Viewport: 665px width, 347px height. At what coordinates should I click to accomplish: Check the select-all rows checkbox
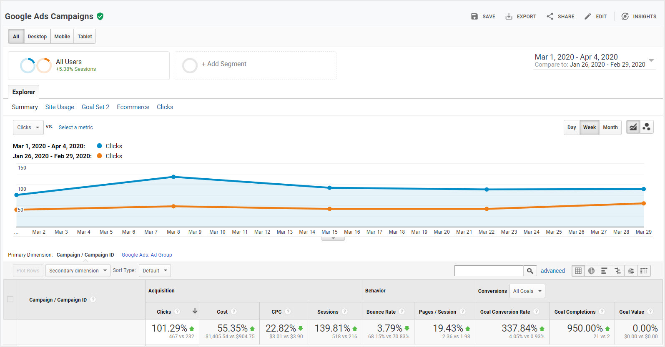10,299
